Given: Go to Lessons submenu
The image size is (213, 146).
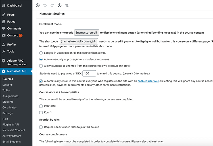Looking at the screenshot, I should (x=7, y=85).
